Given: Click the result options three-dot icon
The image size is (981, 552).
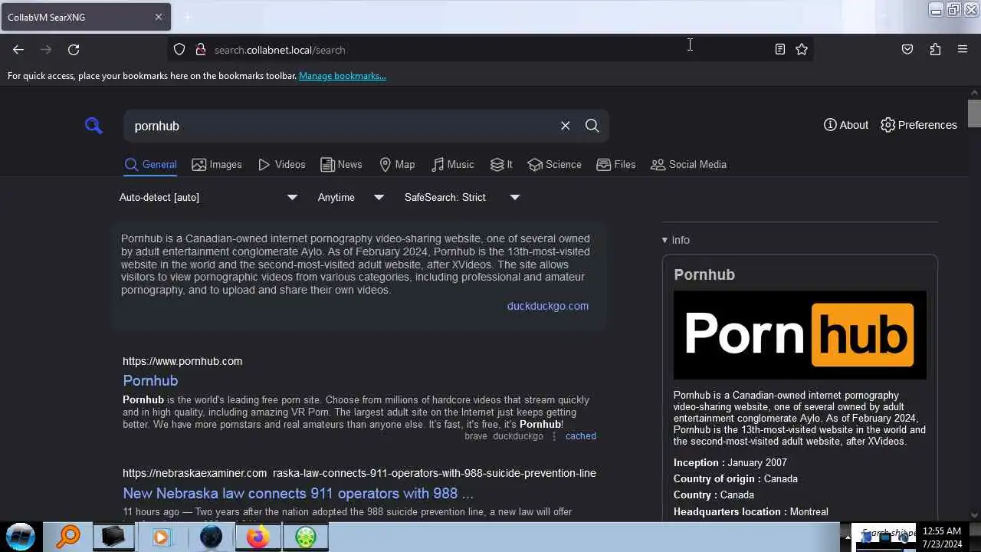Looking at the screenshot, I should (554, 435).
